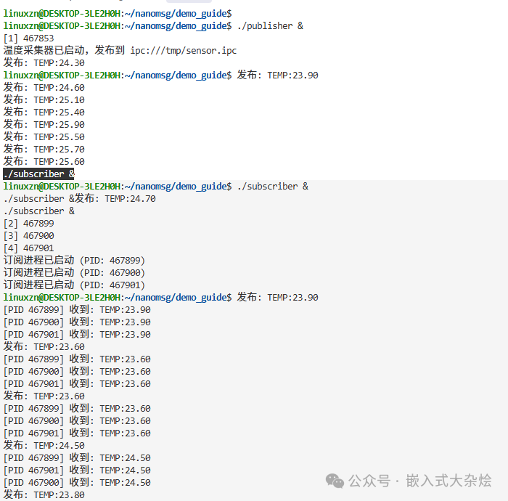The height and width of the screenshot is (501, 508).
Task: Click '[PID 467900] 收到: TEMP:23.90' line
Action: (x=77, y=322)
